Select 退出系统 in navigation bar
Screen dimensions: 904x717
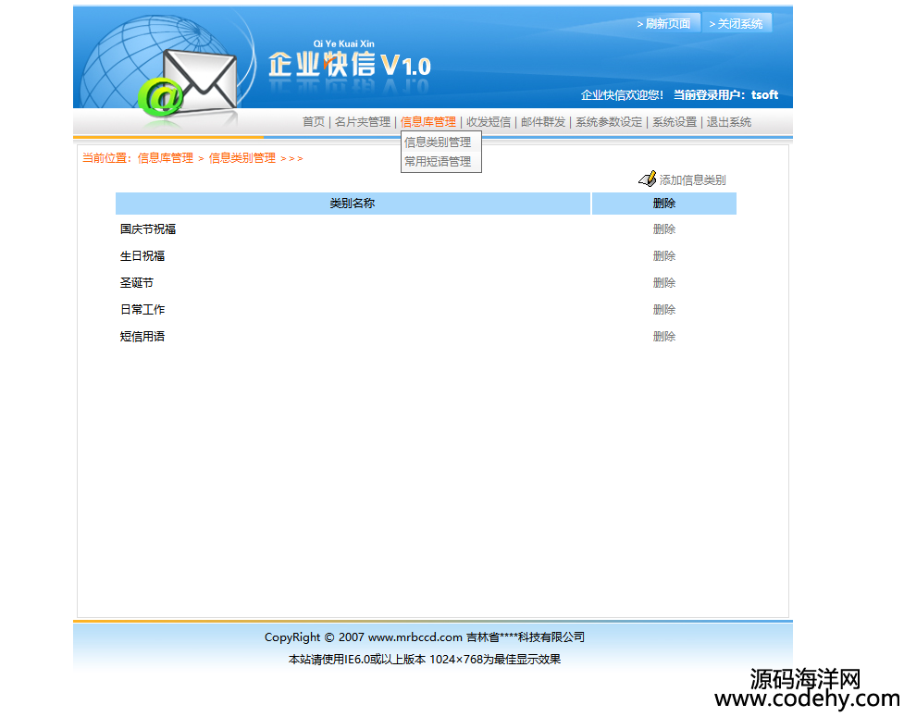pyautogui.click(x=729, y=122)
